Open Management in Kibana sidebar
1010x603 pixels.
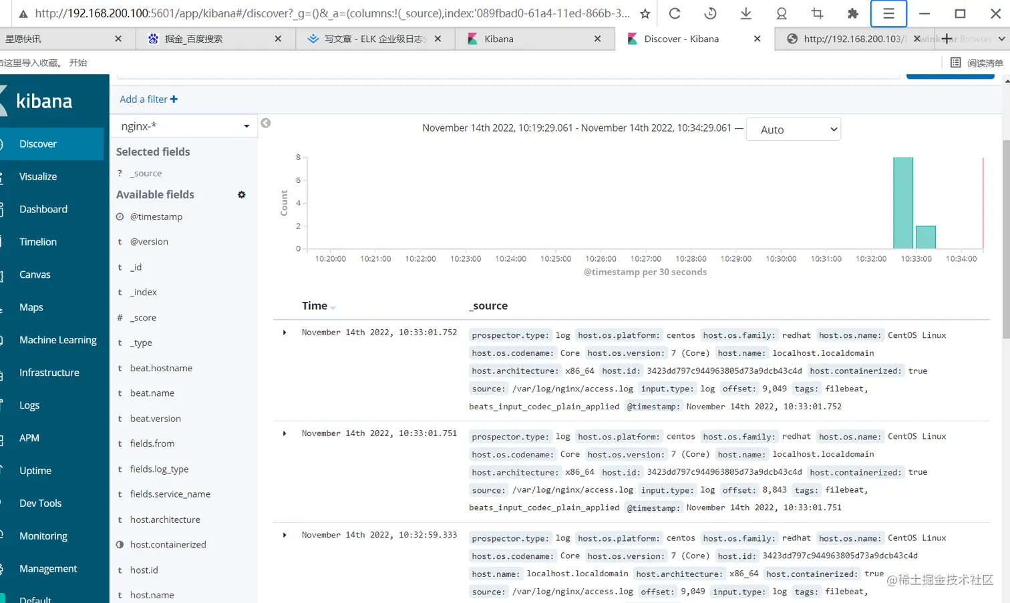(48, 569)
